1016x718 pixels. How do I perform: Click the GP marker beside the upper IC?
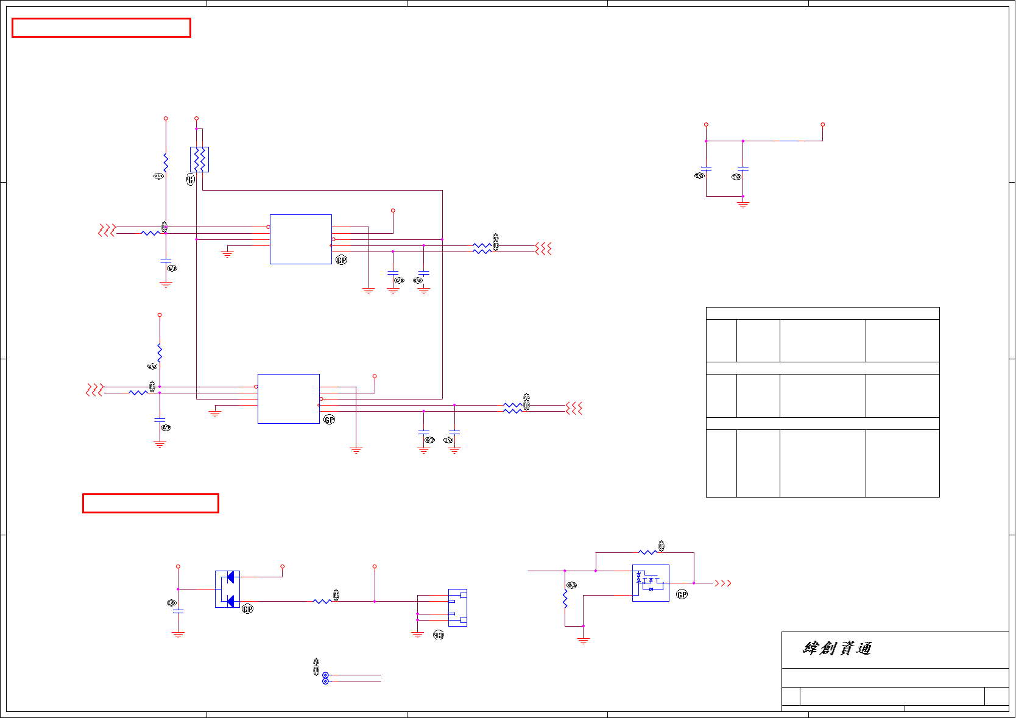pos(342,260)
